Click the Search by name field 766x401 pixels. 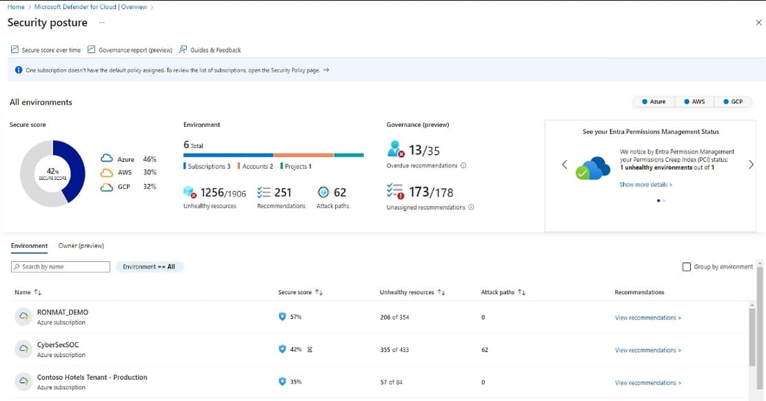click(x=61, y=267)
